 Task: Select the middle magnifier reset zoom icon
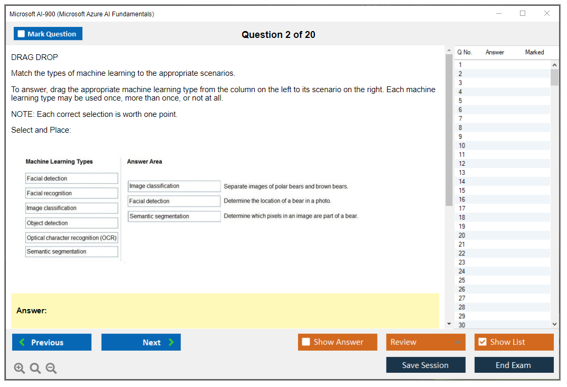click(x=35, y=368)
